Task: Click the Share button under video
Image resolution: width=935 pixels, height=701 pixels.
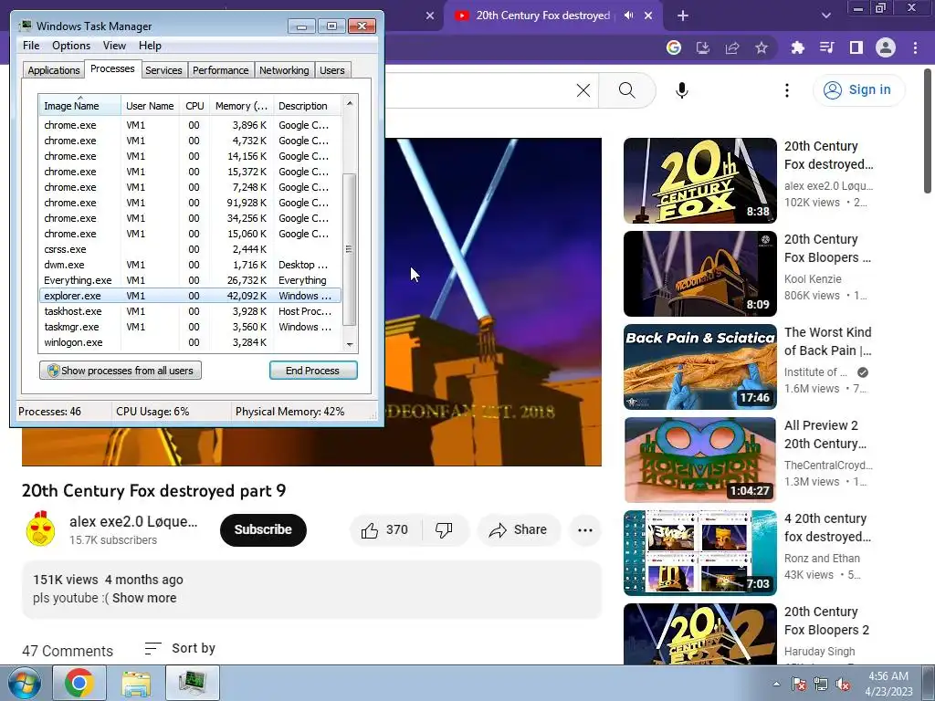Action: pyautogui.click(x=519, y=530)
